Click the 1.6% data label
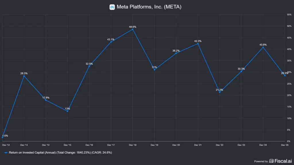294x165 pixels. [5, 135]
